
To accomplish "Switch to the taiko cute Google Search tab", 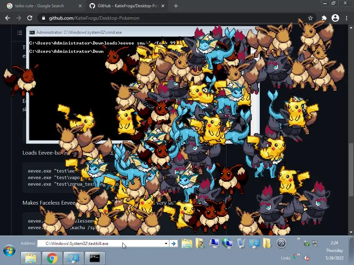I will click(39, 6).
